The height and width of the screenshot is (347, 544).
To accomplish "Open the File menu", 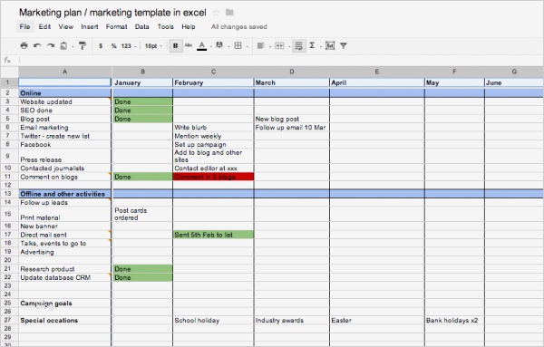I will [x=25, y=26].
